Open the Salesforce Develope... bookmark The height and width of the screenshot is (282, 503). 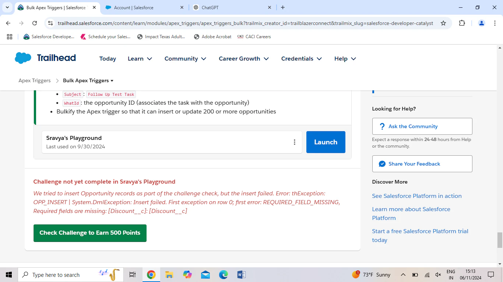tap(49, 37)
